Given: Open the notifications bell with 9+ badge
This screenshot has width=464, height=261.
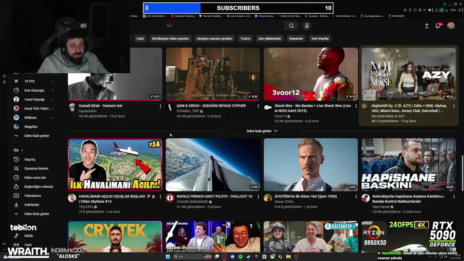Looking at the screenshot, I should click(x=438, y=26).
